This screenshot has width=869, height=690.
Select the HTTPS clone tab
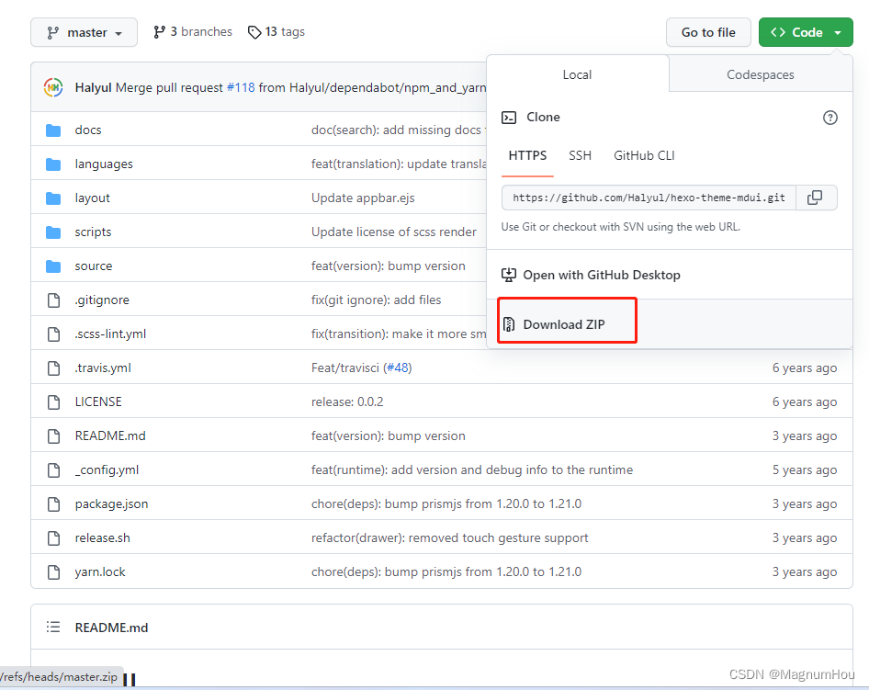[527, 155]
